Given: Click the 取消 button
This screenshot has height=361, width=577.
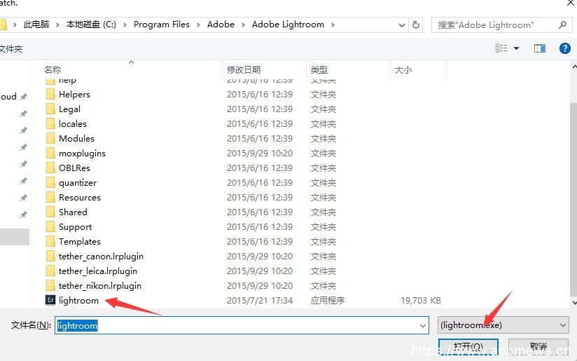Looking at the screenshot, I should tap(538, 348).
